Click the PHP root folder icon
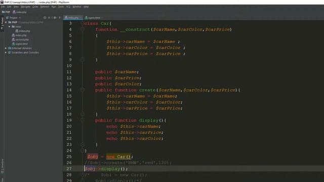Viewport: 324px width, 182px height. (x=10, y=22)
